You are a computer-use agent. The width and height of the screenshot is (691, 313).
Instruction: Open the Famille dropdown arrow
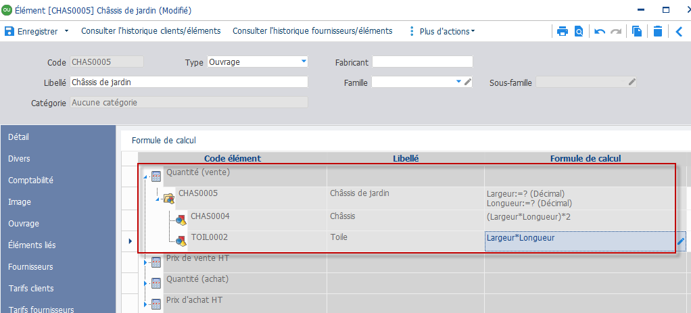click(458, 82)
